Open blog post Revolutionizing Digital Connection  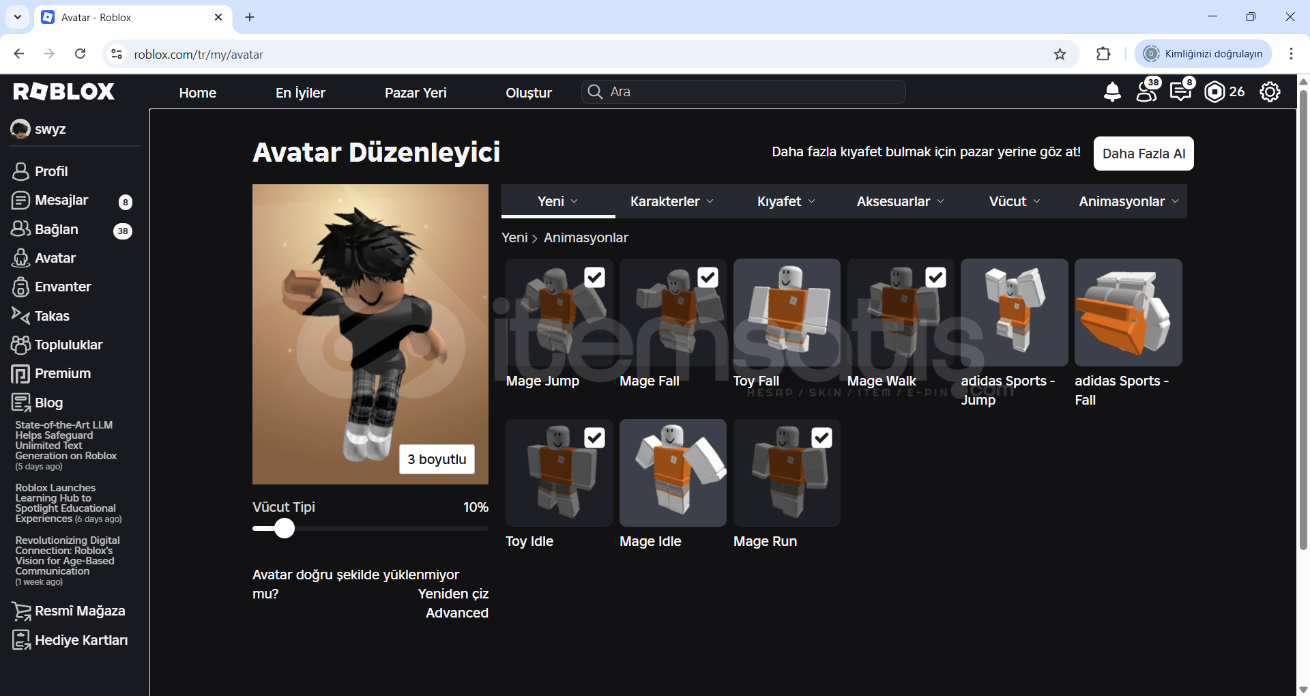tap(68, 561)
